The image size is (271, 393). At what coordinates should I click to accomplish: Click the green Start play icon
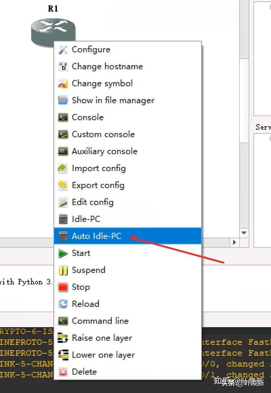63,253
